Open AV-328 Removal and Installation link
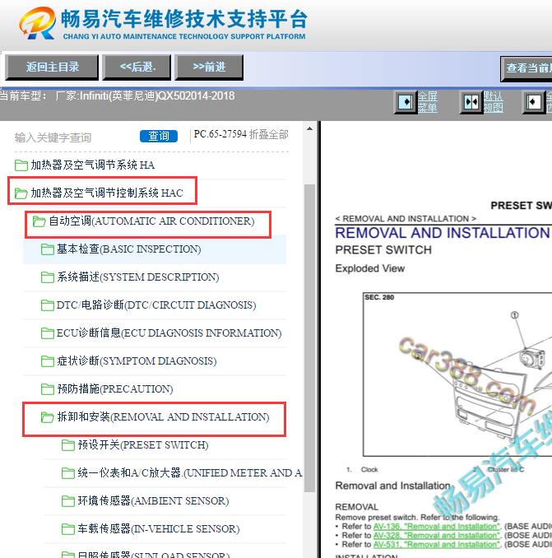Screen dimensions: 552x558 coord(437,536)
